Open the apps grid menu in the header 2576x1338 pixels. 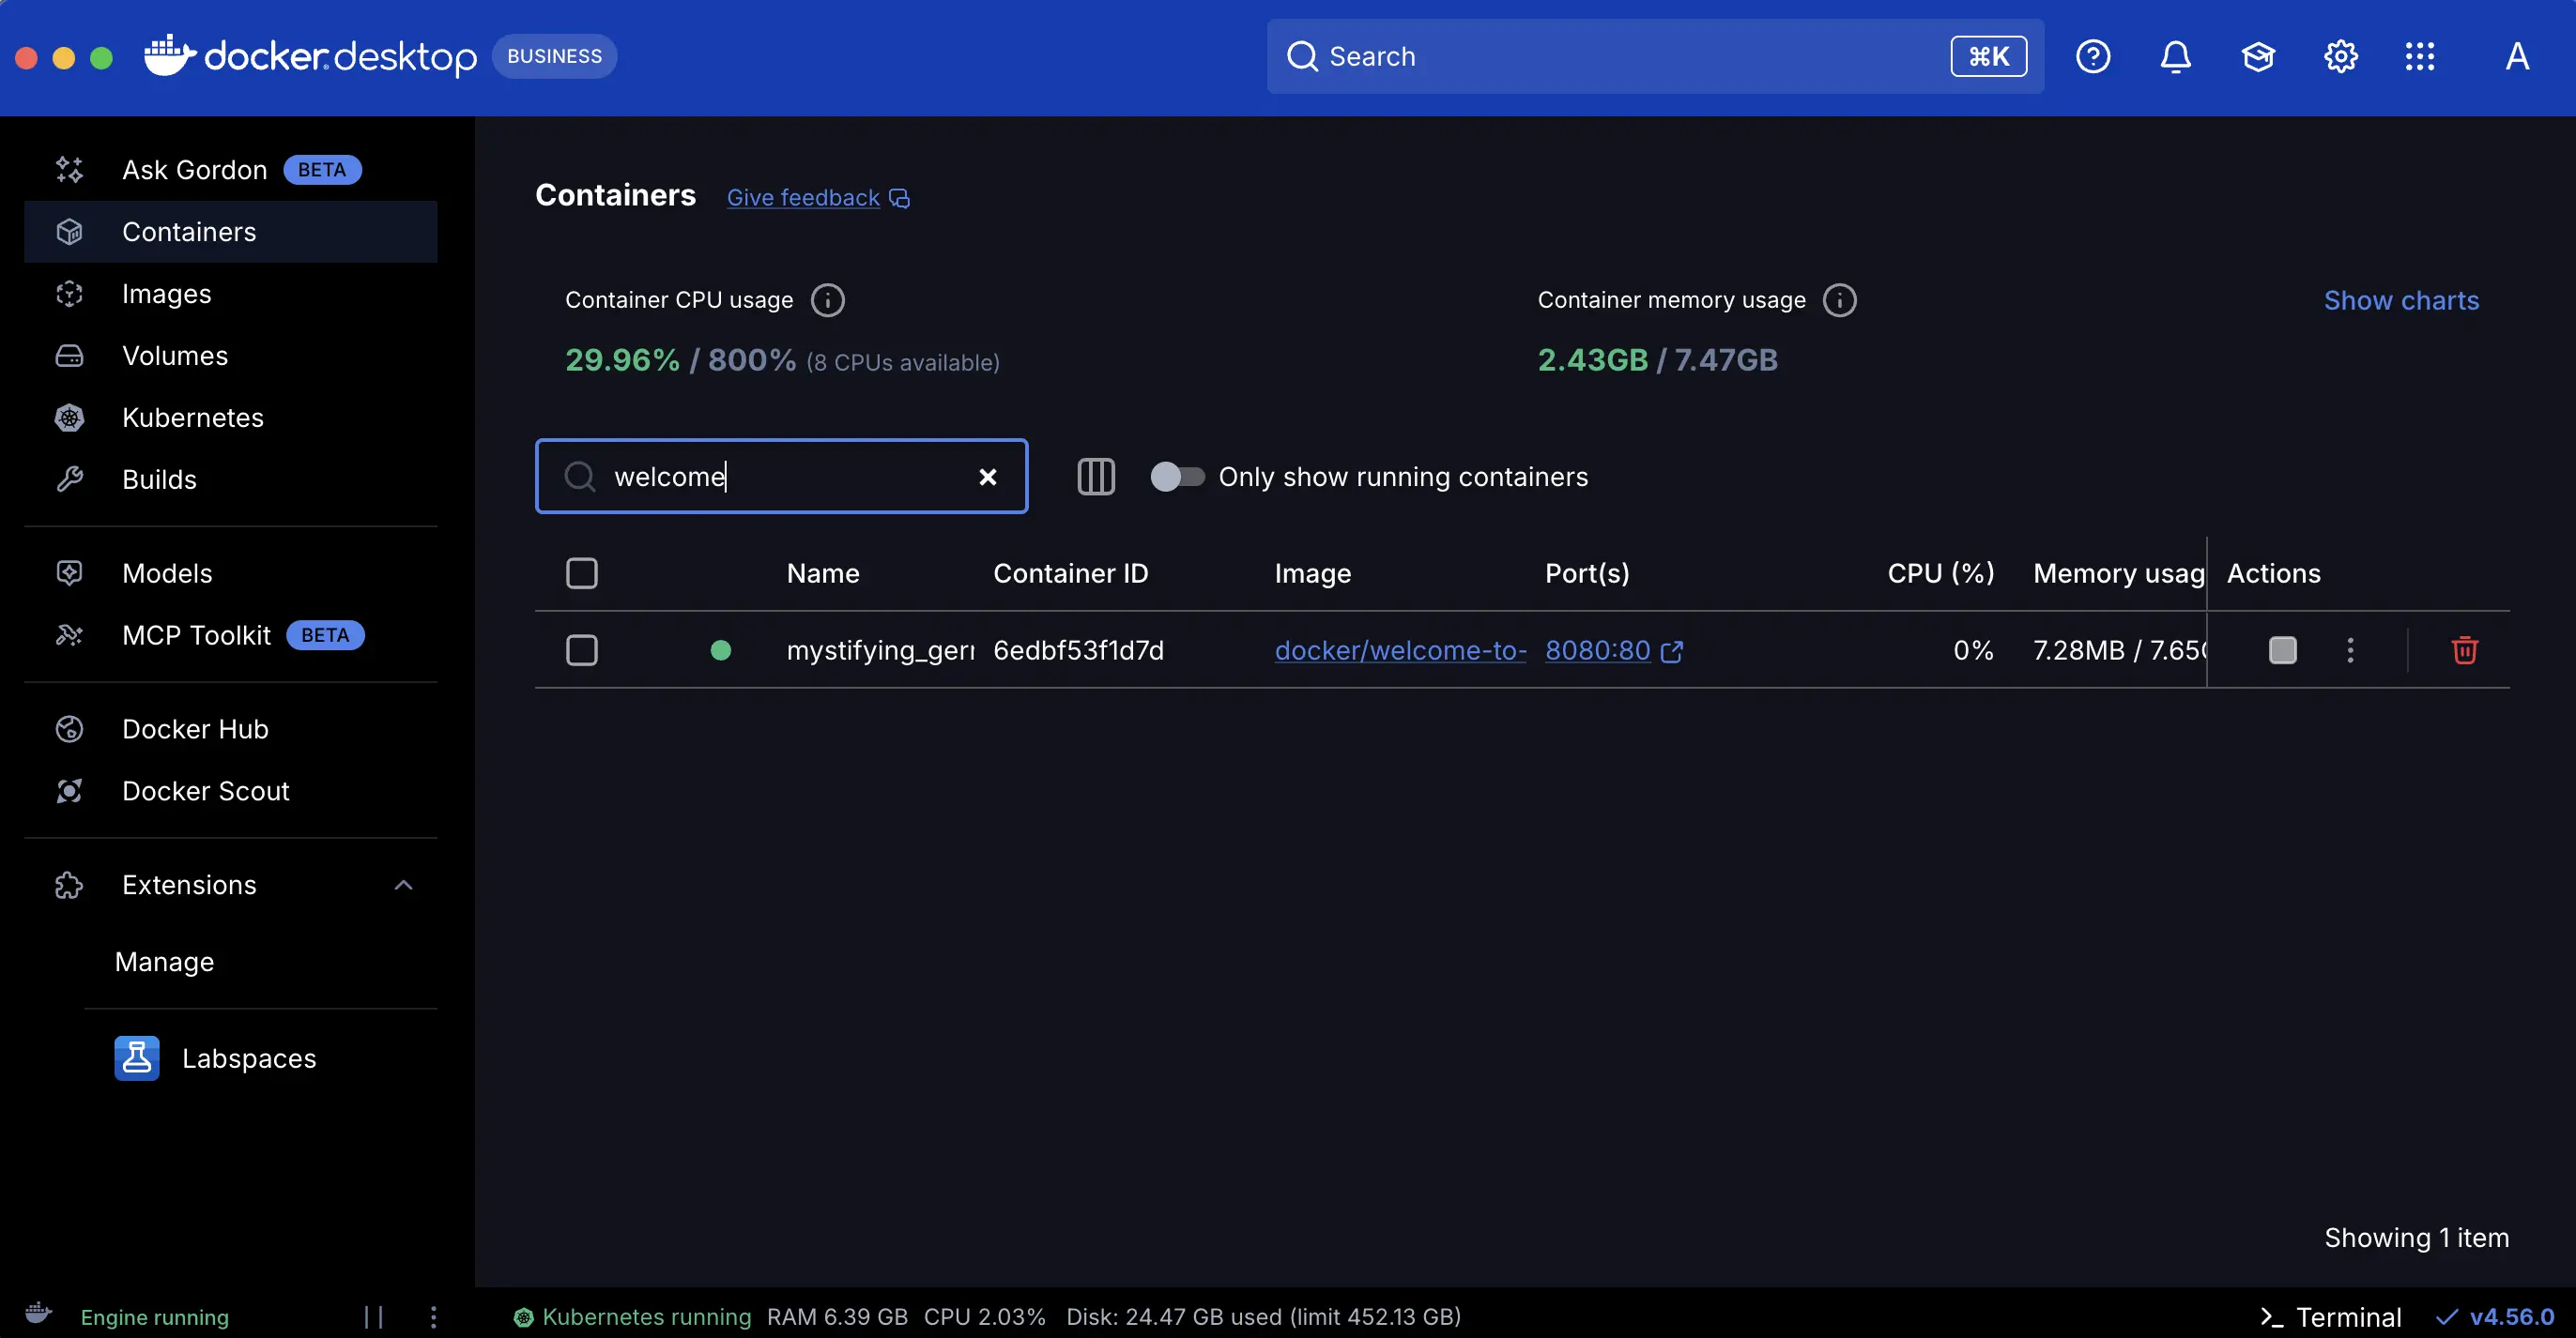click(2421, 56)
